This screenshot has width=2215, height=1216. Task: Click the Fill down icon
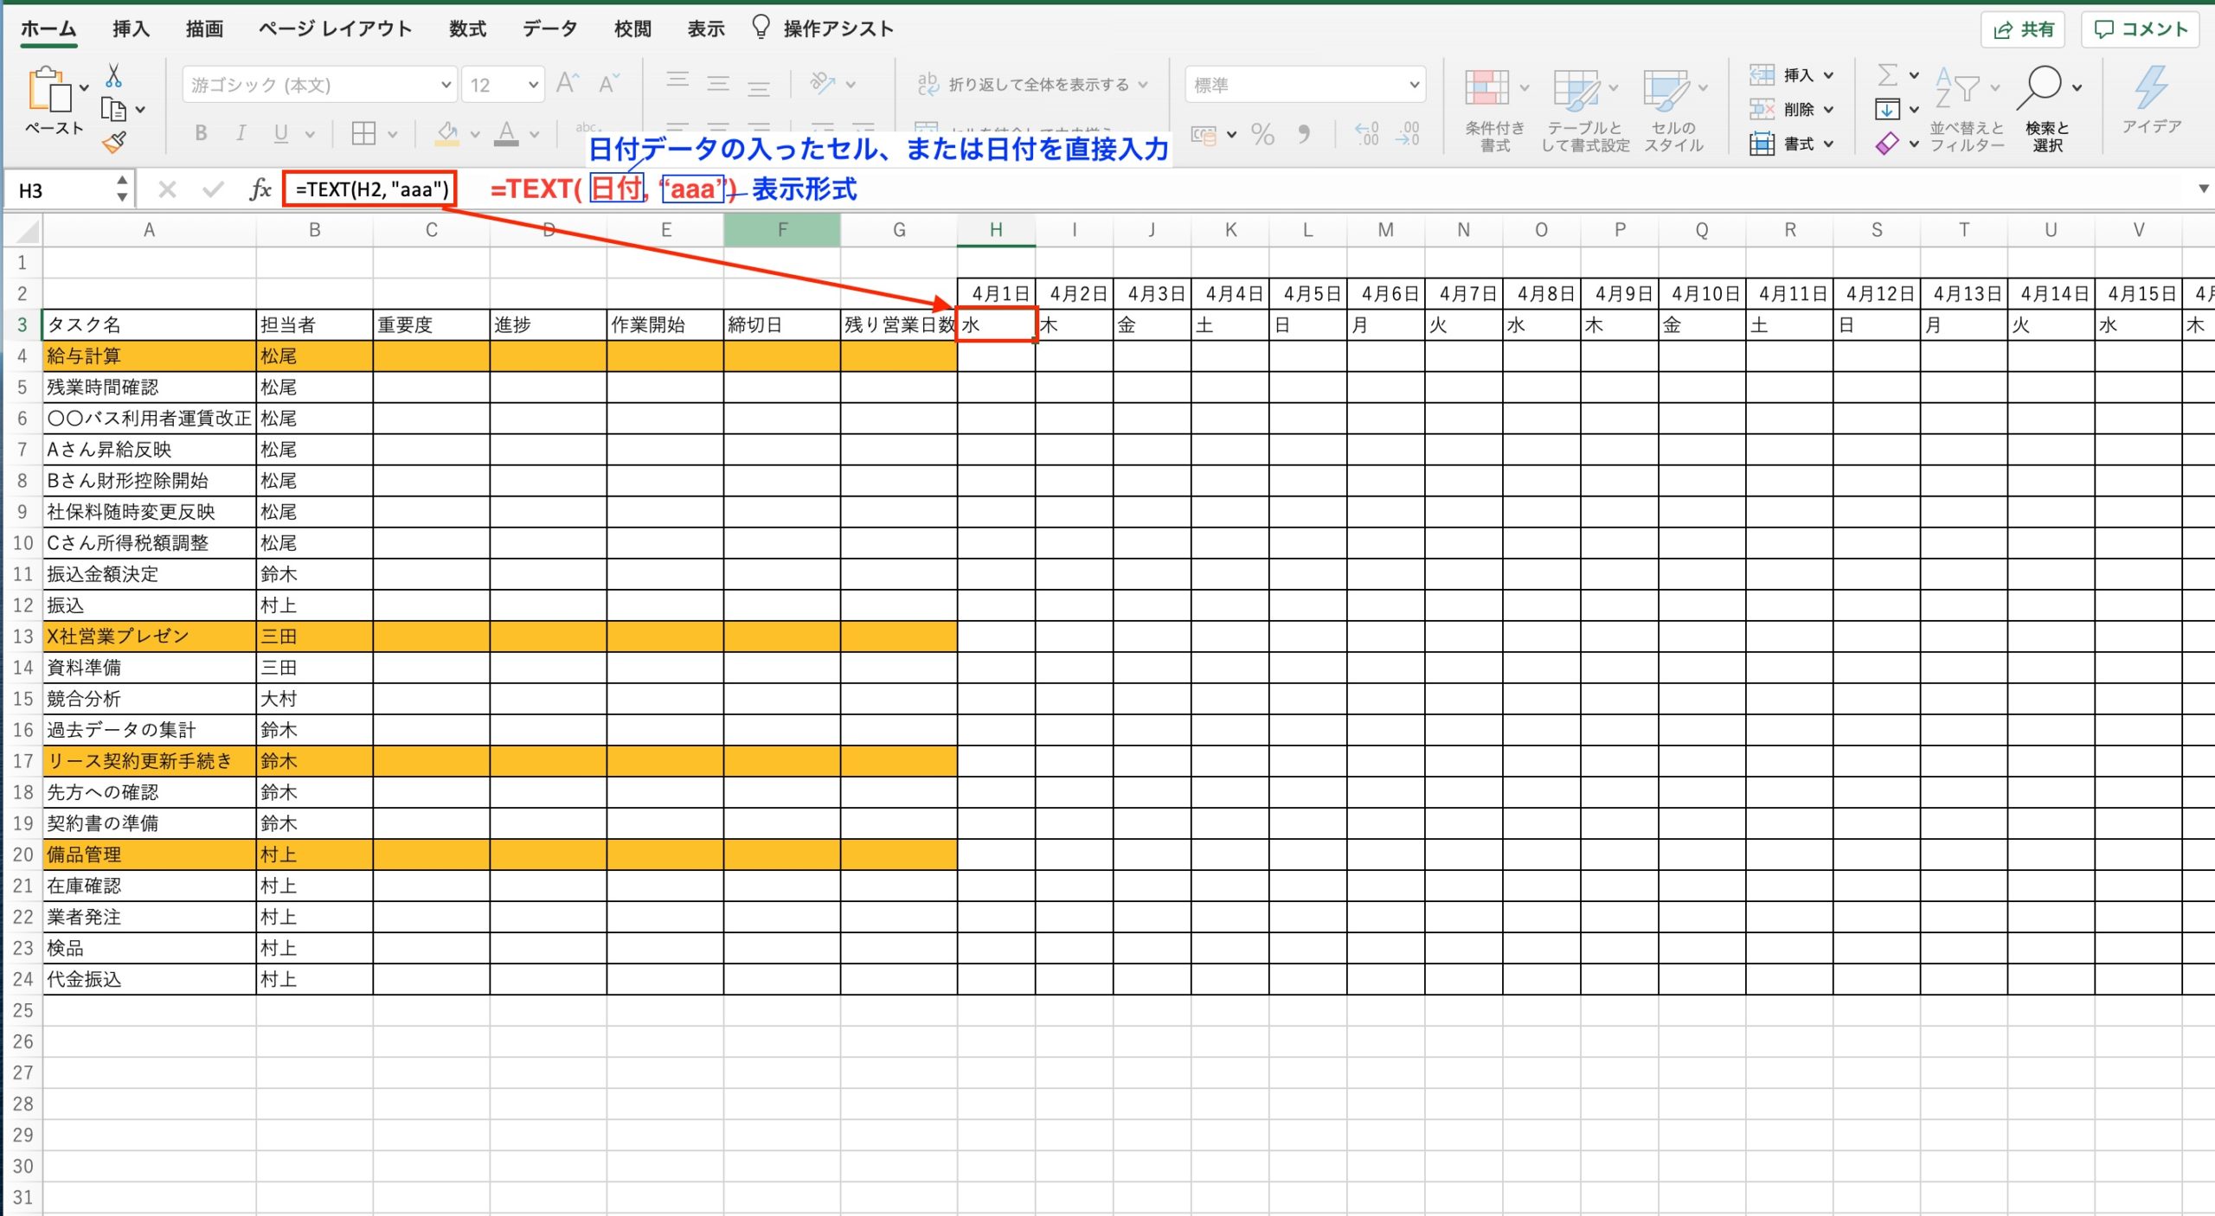point(1888,109)
